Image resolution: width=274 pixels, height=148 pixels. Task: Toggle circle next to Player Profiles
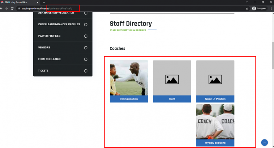pos(86,36)
